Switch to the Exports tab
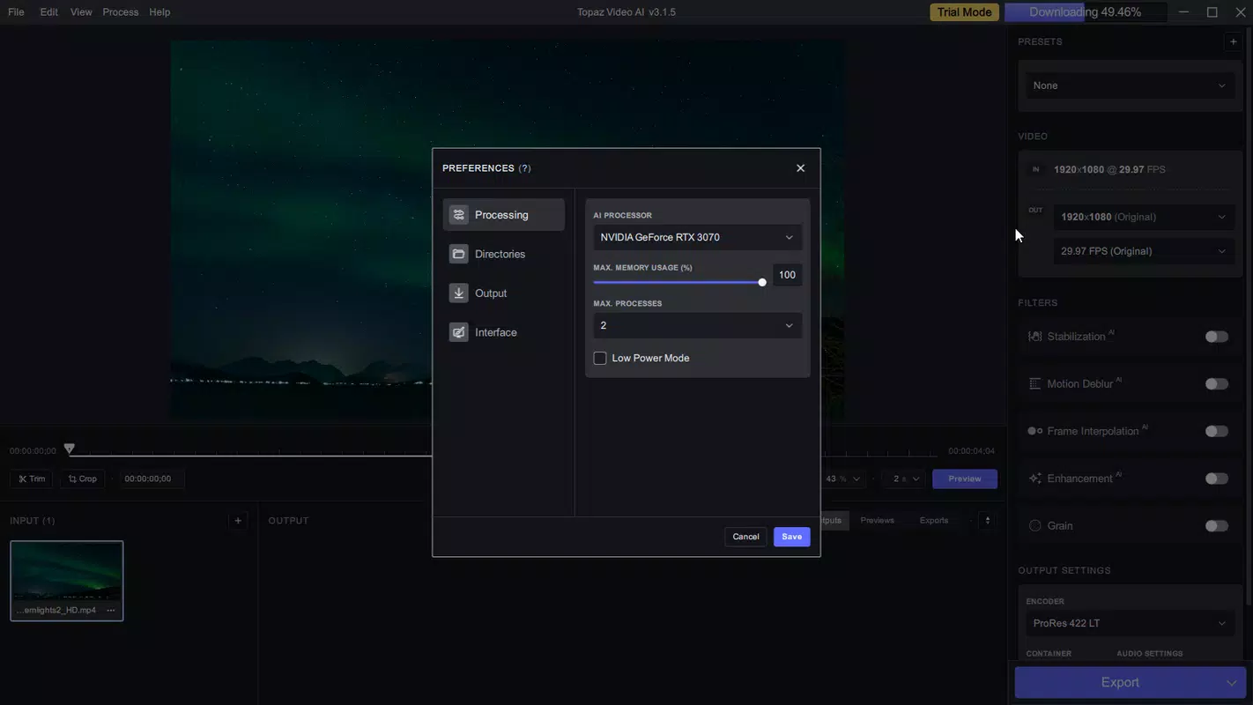 pos(933,520)
